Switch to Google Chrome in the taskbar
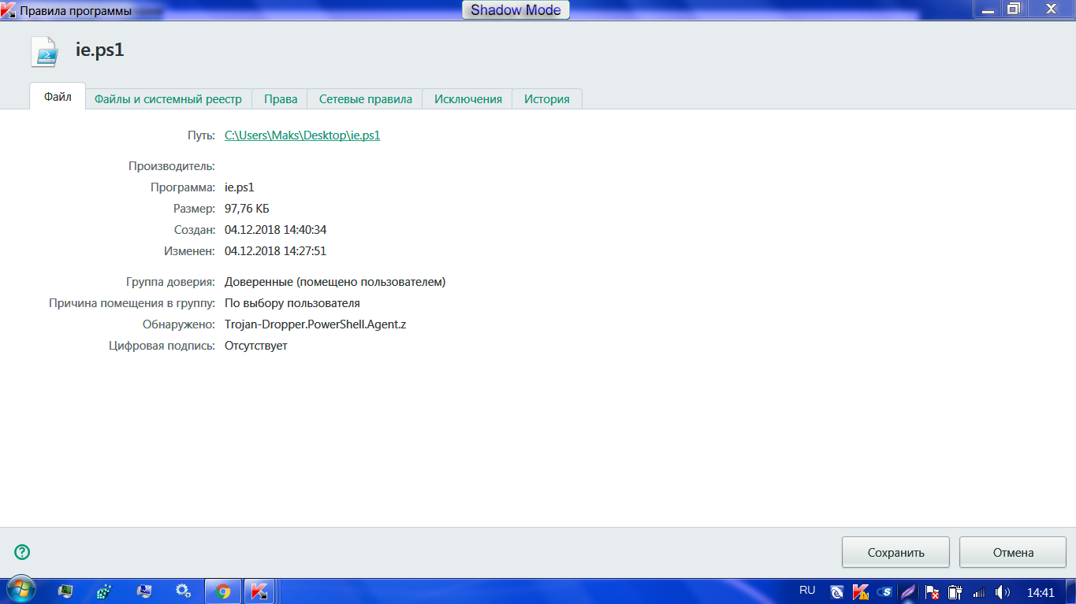Screen dimensions: 1076x604 [223, 591]
